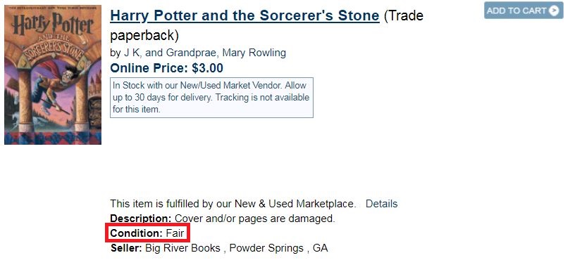Click the Seller label text
The image size is (570, 260).
(x=126, y=248)
